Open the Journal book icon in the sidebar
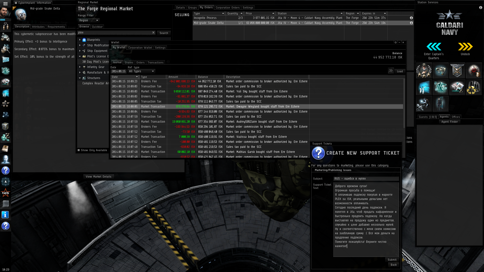Viewport: 484px width, 272px height. click(5, 148)
